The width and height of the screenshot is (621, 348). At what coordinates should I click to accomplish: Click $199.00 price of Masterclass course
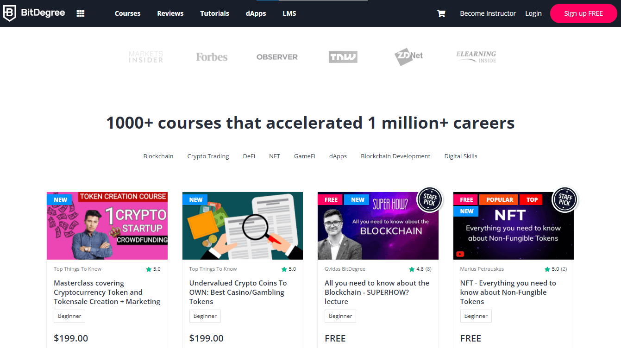[x=71, y=338]
